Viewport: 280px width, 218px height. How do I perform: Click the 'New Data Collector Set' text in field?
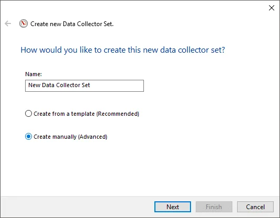tap(59, 85)
